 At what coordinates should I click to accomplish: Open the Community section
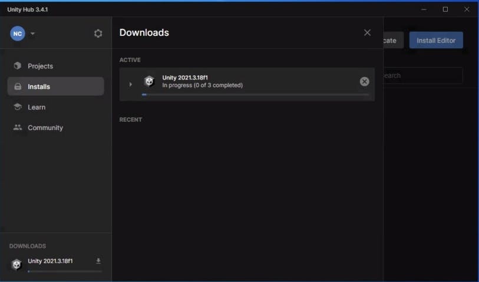(x=55, y=128)
